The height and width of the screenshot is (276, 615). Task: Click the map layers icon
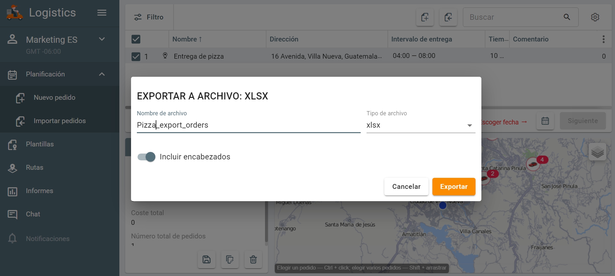point(597,152)
